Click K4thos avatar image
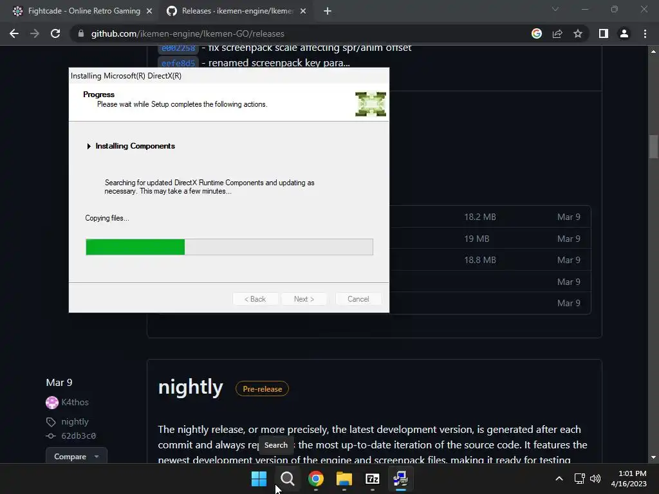659x494 pixels. click(52, 403)
